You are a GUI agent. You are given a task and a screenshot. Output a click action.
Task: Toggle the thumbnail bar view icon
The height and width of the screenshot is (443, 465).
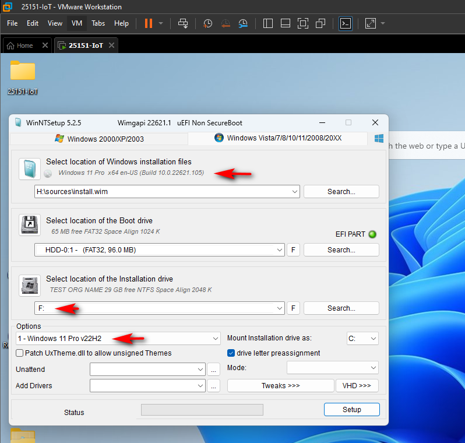click(x=286, y=23)
